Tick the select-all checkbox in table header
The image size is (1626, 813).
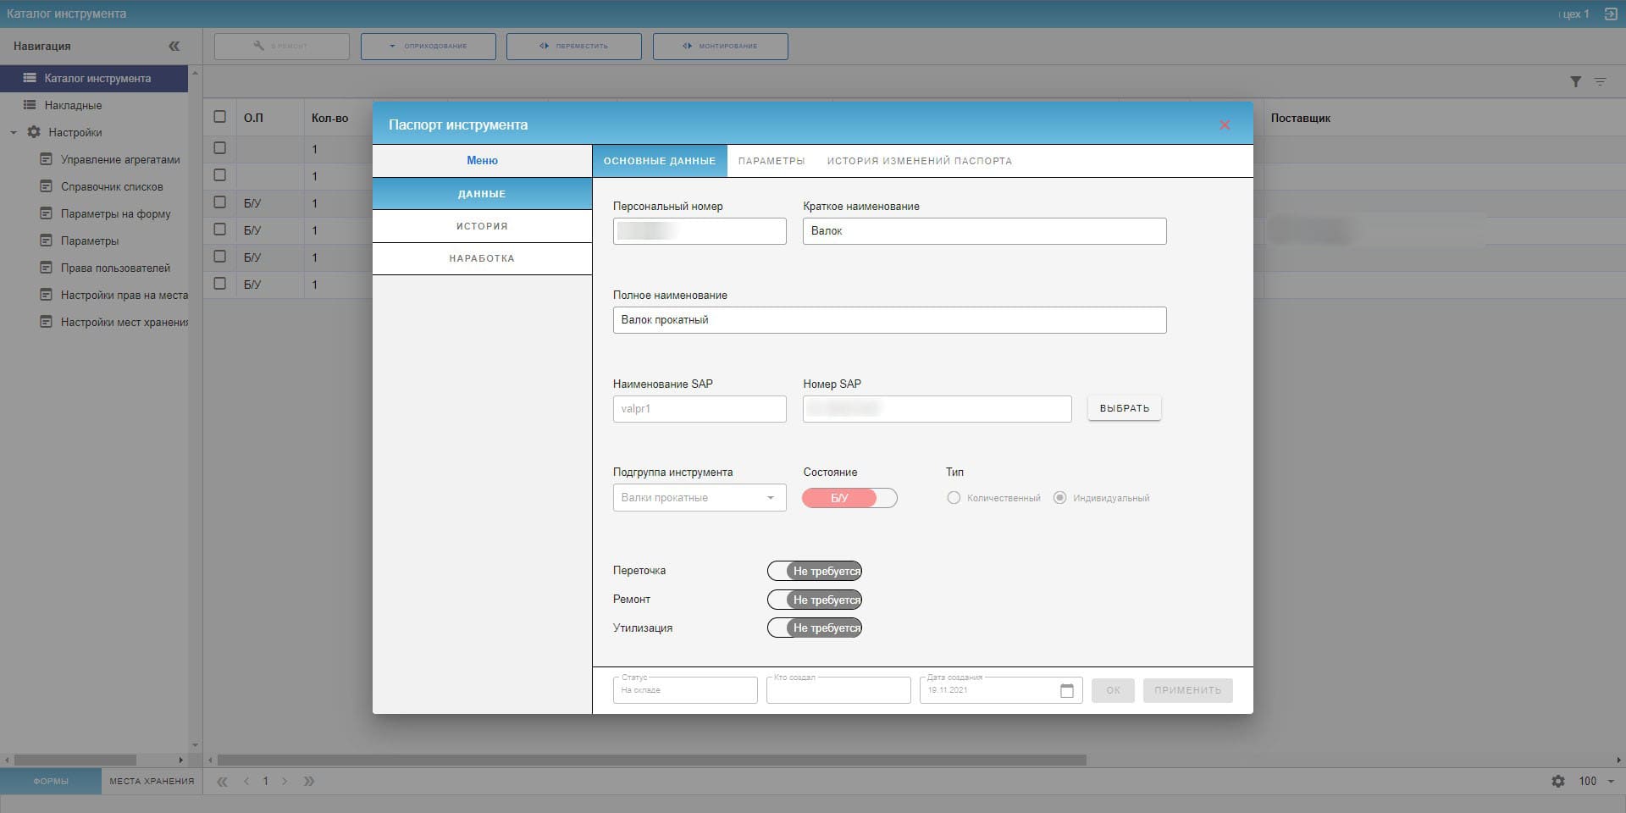pyautogui.click(x=220, y=118)
